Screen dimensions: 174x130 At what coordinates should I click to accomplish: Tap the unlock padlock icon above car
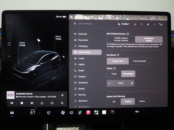point(39,40)
